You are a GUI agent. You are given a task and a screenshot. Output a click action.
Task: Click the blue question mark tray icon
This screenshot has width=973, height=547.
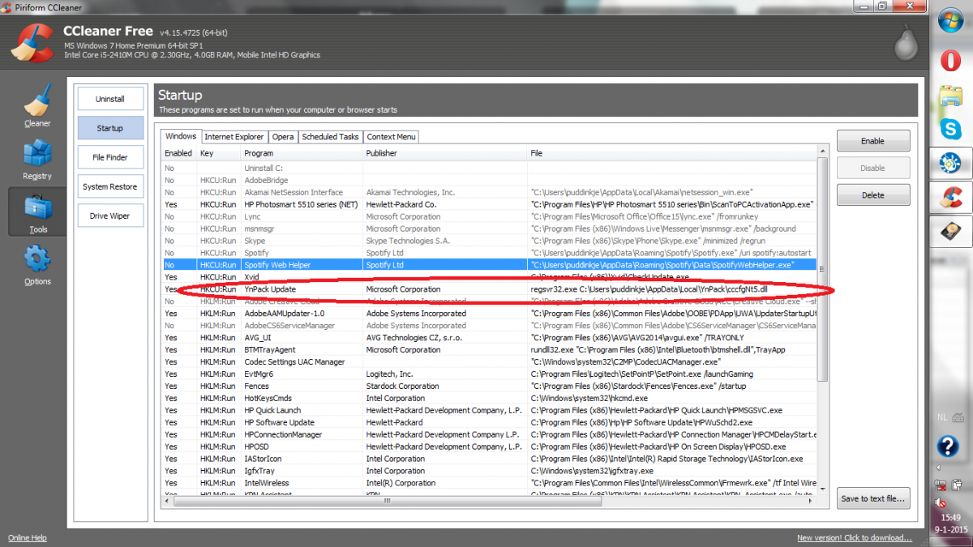pos(948,447)
